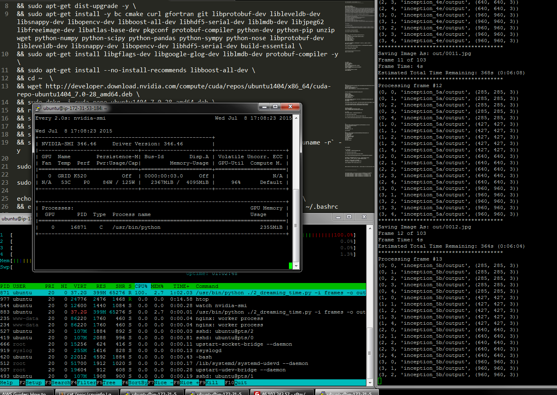The image size is (557, 395).
Task: Click the Swp usage meter in htop
Action: [x=6, y=267]
